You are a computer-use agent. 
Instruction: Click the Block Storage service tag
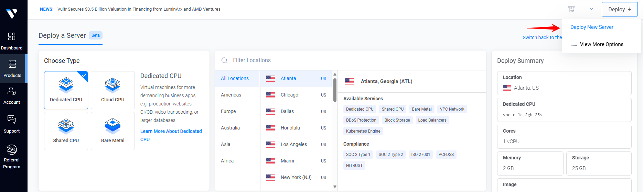coord(397,120)
